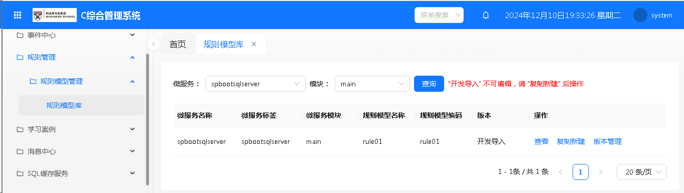The height and width of the screenshot is (193, 684).
Task: Click the date and time display
Action: tap(563, 15)
